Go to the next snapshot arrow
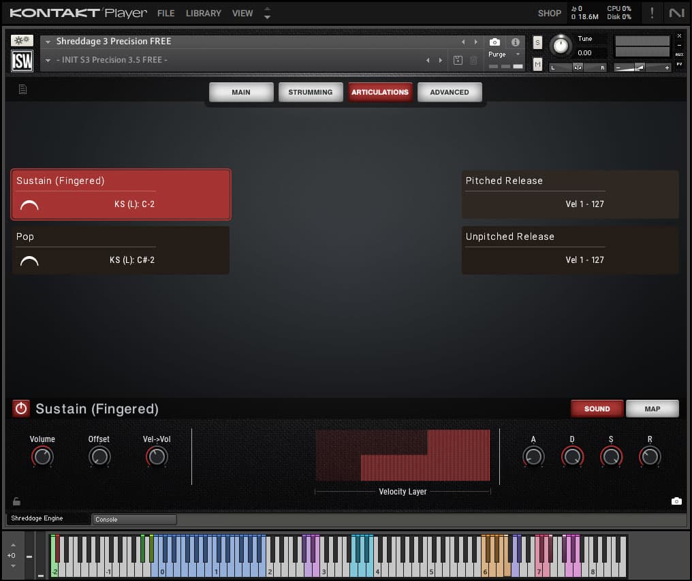This screenshot has height=581, width=692. pyautogui.click(x=441, y=60)
